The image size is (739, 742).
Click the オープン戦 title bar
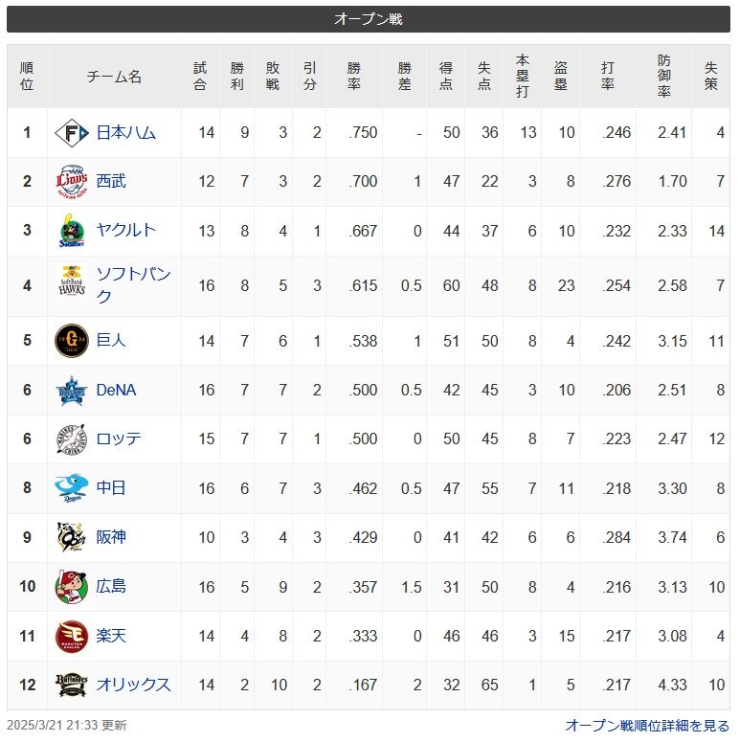tap(369, 19)
